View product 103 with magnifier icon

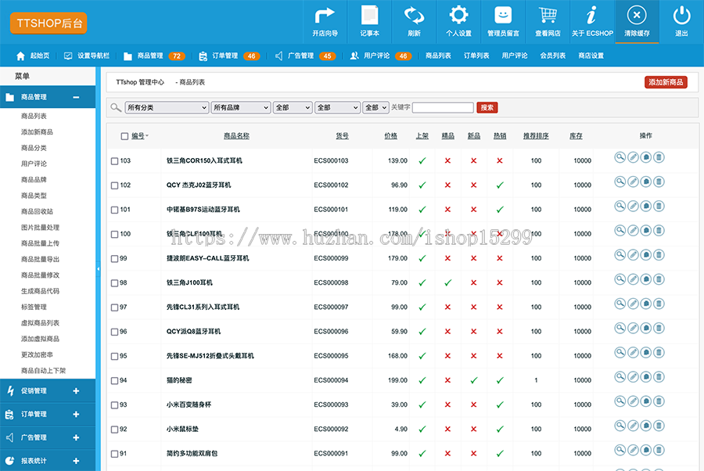tap(620, 157)
